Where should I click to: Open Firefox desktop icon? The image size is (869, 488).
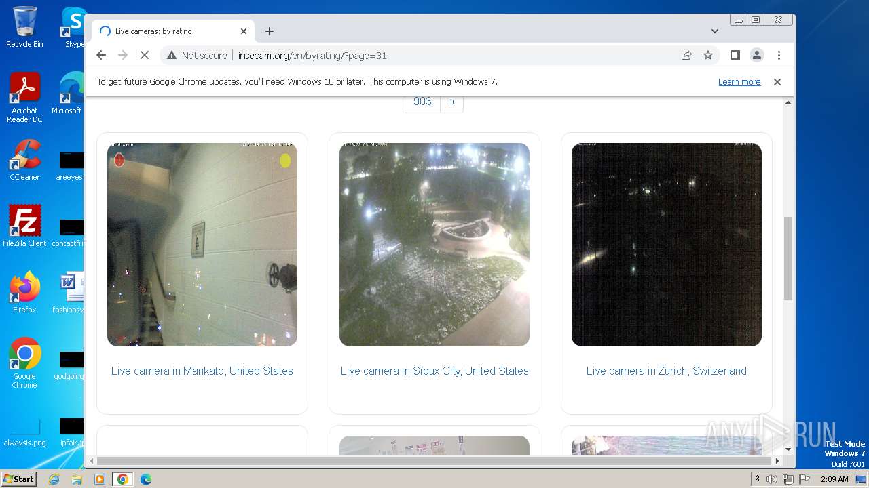point(24,293)
